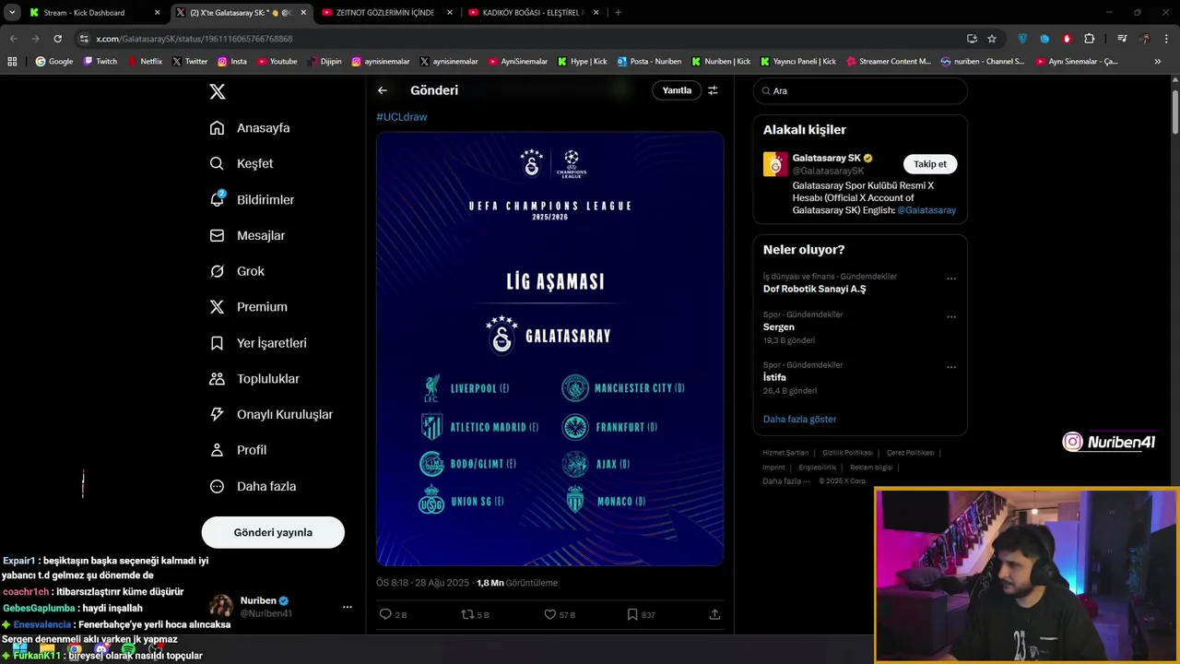Bookmark the post with bookmark icon
The height and width of the screenshot is (664, 1180).
click(632, 614)
